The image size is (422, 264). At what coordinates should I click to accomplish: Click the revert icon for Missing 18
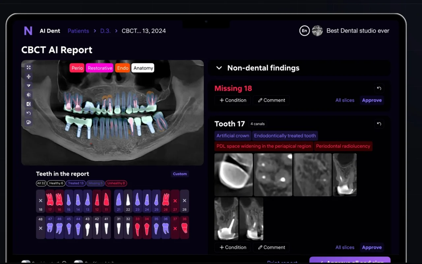[379, 88]
